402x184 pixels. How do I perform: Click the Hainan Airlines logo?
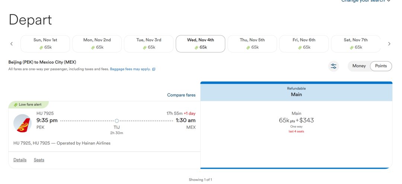(x=23, y=123)
